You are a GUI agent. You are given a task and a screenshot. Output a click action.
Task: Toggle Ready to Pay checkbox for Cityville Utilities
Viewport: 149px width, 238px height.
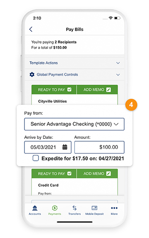(70, 90)
